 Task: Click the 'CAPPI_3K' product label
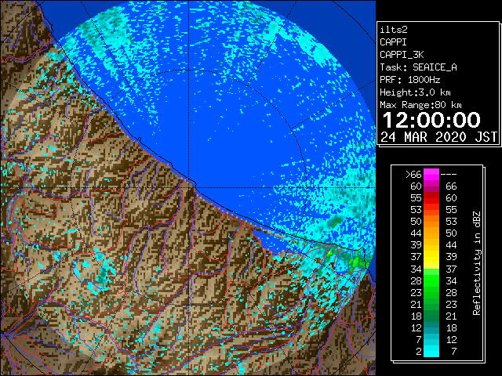click(x=402, y=55)
